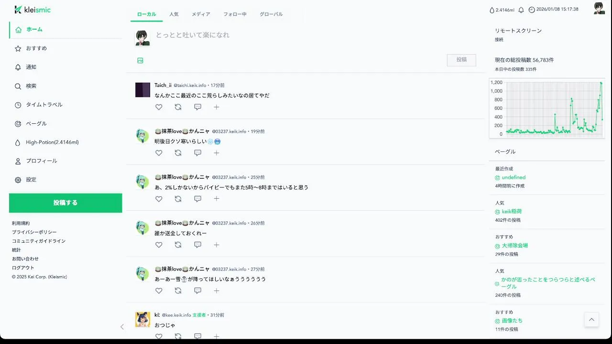Toggle repost on the 誰か送金しておくれー post

coord(178,245)
